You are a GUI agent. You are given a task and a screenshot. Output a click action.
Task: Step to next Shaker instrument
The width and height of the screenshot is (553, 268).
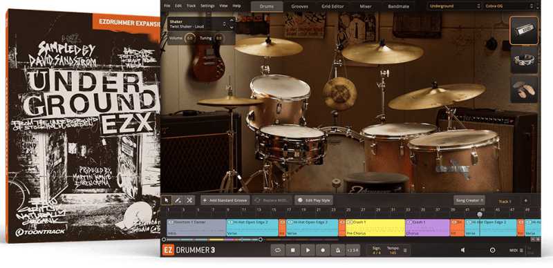click(x=232, y=27)
